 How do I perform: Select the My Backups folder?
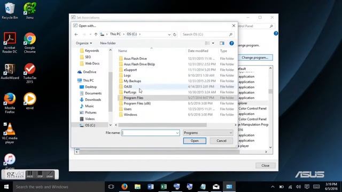point(133,81)
